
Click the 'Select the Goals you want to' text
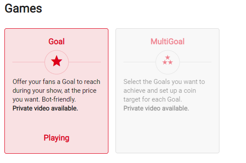pyautogui.click(x=164, y=82)
